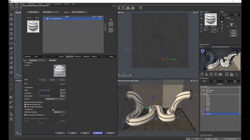Click the Depth value input field
Image resolution: width=250 pixels, height=140 pixels.
(63, 90)
